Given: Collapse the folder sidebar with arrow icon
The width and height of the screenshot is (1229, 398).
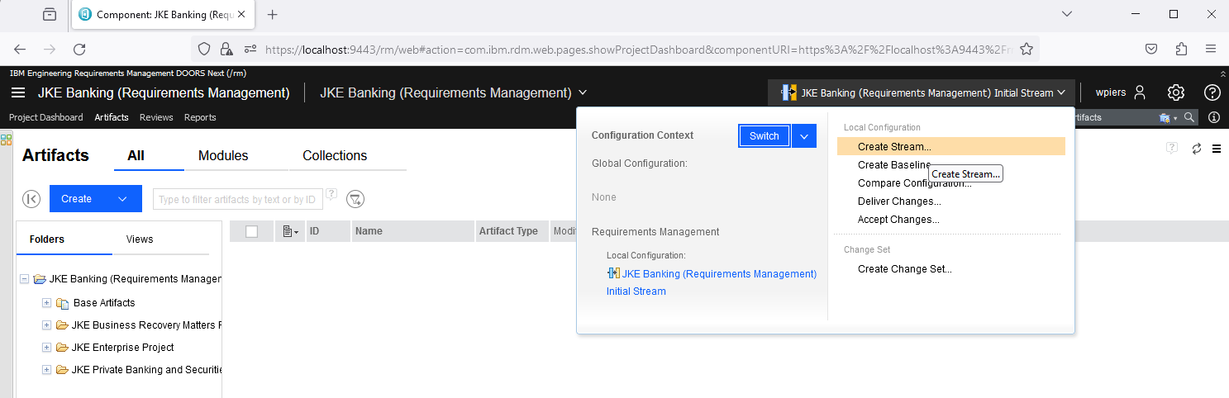Looking at the screenshot, I should (31, 198).
